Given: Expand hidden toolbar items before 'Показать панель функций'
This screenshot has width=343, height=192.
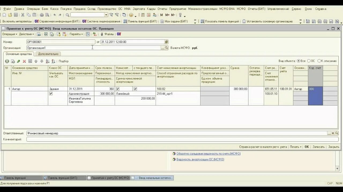Looking at the screenshot, I should point(195,21).
